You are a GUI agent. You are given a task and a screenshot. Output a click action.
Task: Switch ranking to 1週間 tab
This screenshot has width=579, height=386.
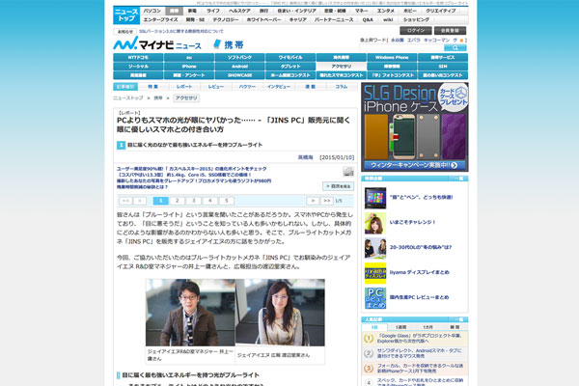(401, 327)
